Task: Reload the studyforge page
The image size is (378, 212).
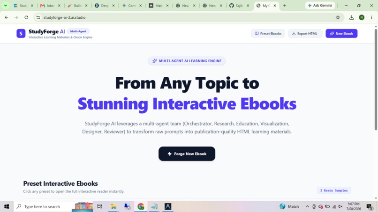Action: pyautogui.click(x=26, y=17)
